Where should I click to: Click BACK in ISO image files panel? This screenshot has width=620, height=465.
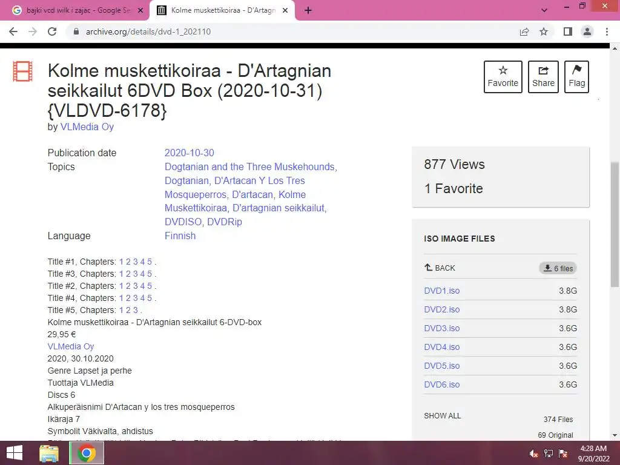coord(440,268)
